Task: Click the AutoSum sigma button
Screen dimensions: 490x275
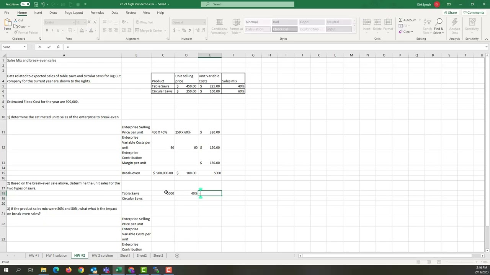Action: click(407, 20)
